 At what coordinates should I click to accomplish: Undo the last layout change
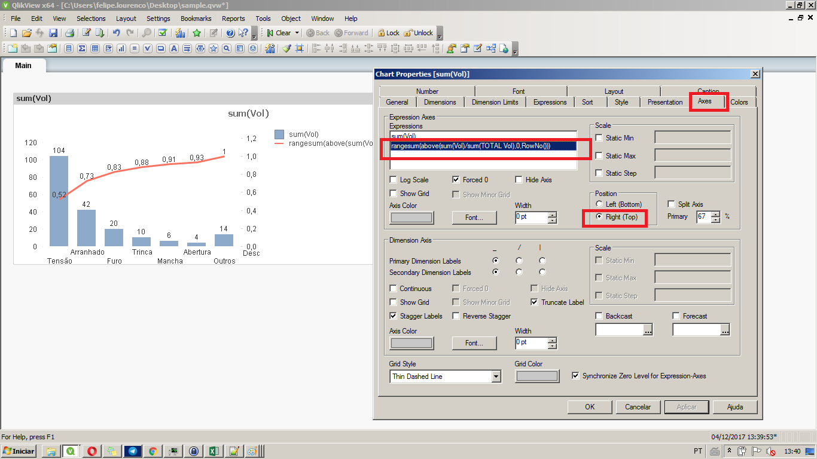tap(117, 33)
